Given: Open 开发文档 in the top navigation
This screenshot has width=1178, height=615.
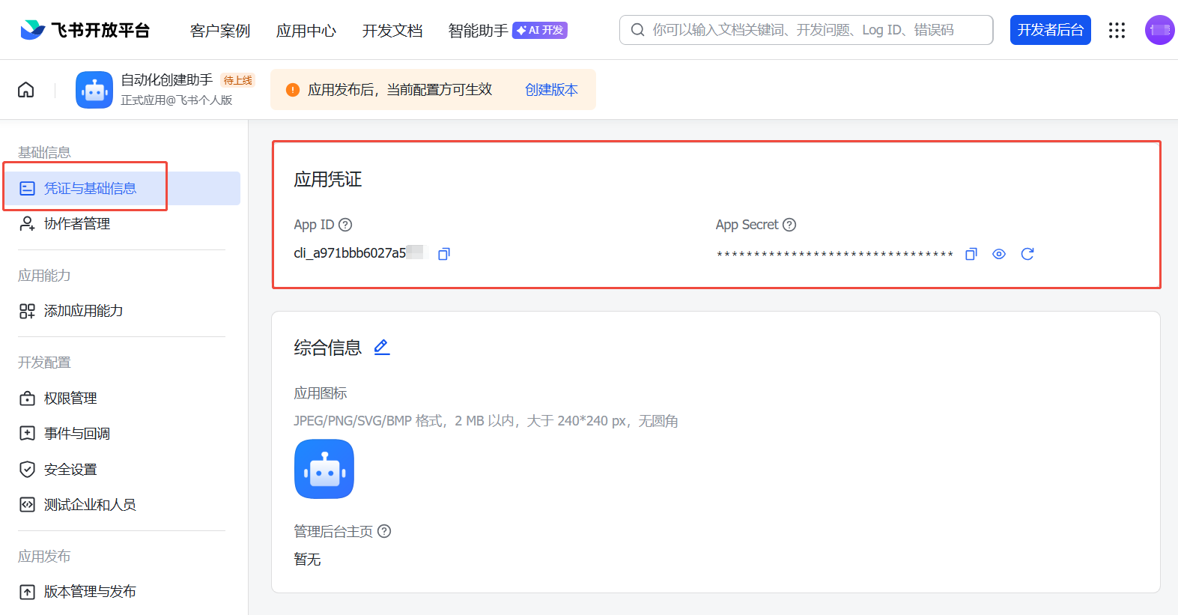Looking at the screenshot, I should (392, 31).
